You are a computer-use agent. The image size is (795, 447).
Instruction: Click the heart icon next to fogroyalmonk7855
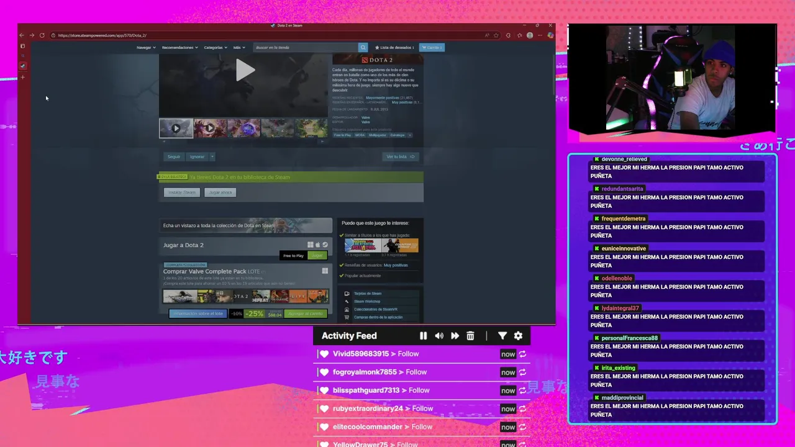pyautogui.click(x=324, y=372)
